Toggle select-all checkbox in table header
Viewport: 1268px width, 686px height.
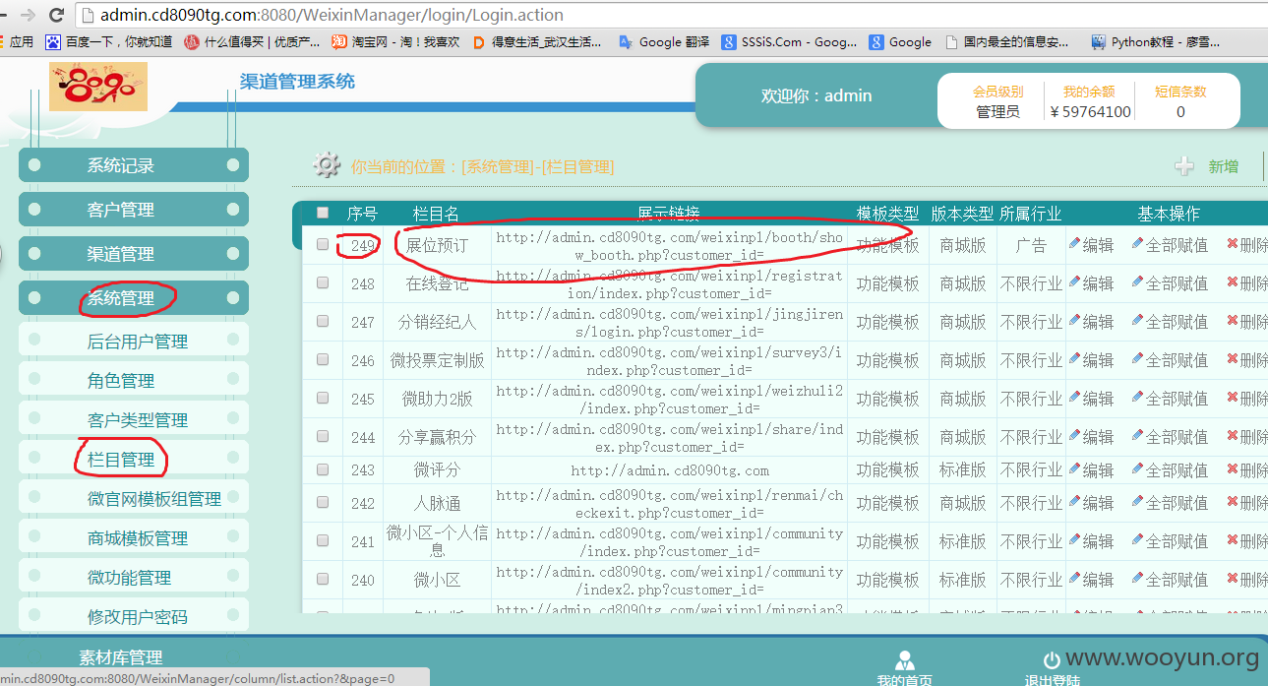(x=323, y=213)
